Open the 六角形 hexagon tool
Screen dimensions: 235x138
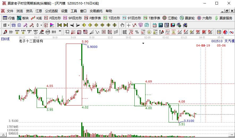tap(204, 18)
